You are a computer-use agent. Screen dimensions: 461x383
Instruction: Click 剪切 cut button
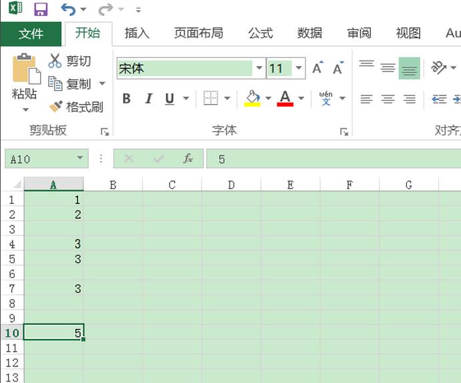pyautogui.click(x=70, y=61)
